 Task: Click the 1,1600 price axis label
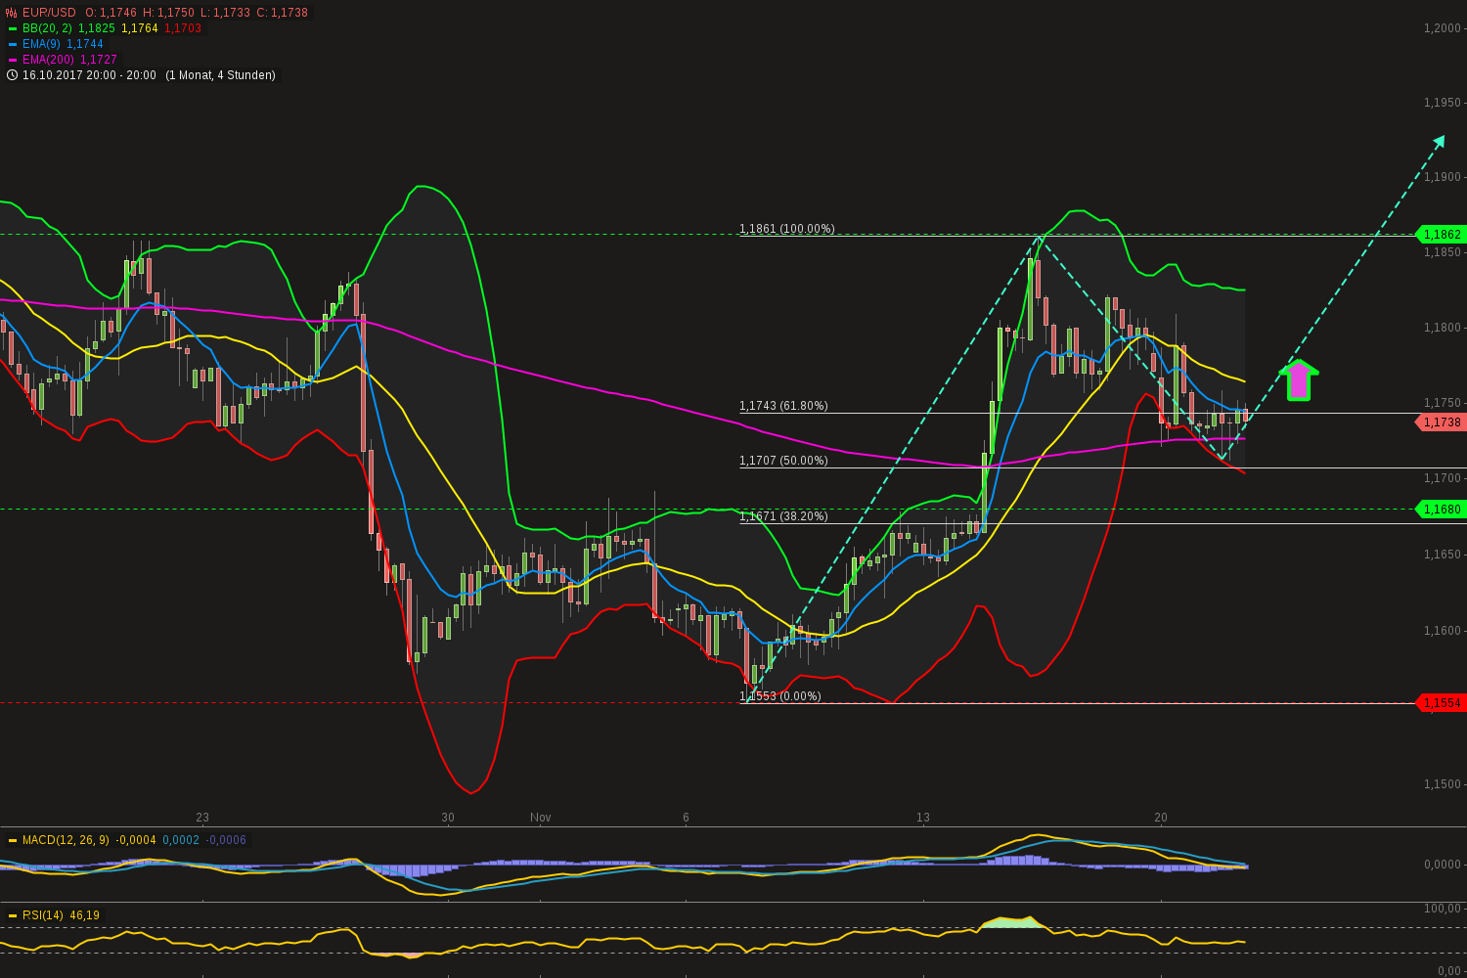pyautogui.click(x=1443, y=631)
